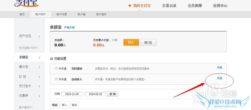The height and width of the screenshot is (110, 251).
Task: Click the 实时通知 description text
Action: (122, 69)
